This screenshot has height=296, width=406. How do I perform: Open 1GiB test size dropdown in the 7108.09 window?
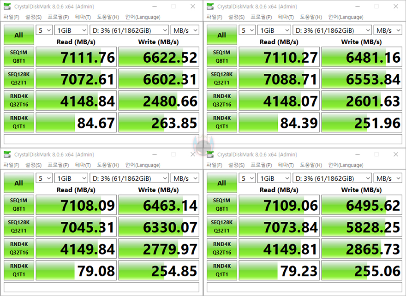pos(71,178)
